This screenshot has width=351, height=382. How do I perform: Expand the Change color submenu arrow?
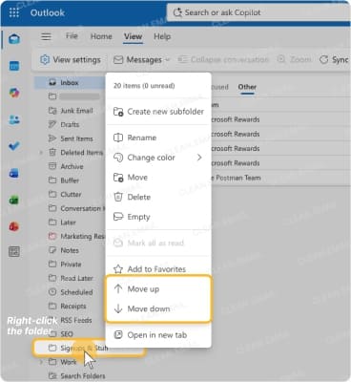(199, 158)
